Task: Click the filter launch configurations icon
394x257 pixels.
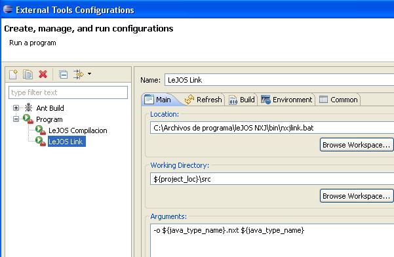Action: pyautogui.click(x=79, y=74)
